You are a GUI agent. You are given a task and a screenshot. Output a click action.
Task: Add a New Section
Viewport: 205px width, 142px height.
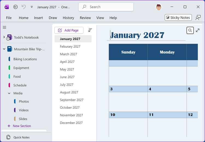22,126
